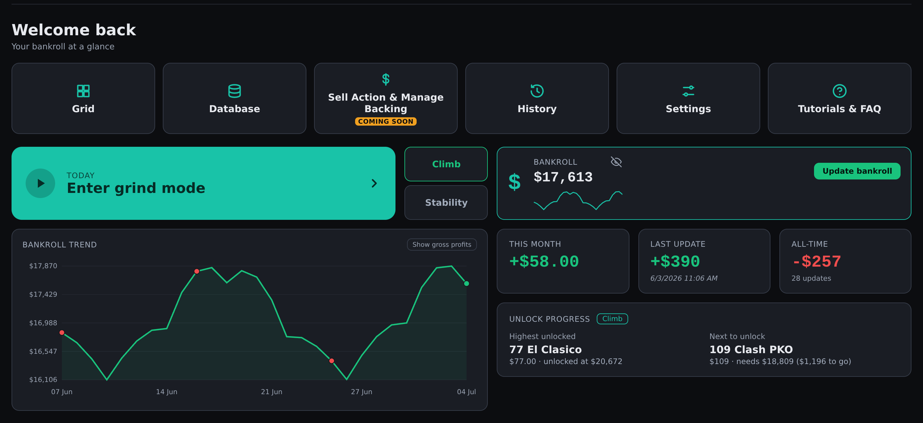Click Update bankroll button
923x423 pixels.
coord(857,171)
